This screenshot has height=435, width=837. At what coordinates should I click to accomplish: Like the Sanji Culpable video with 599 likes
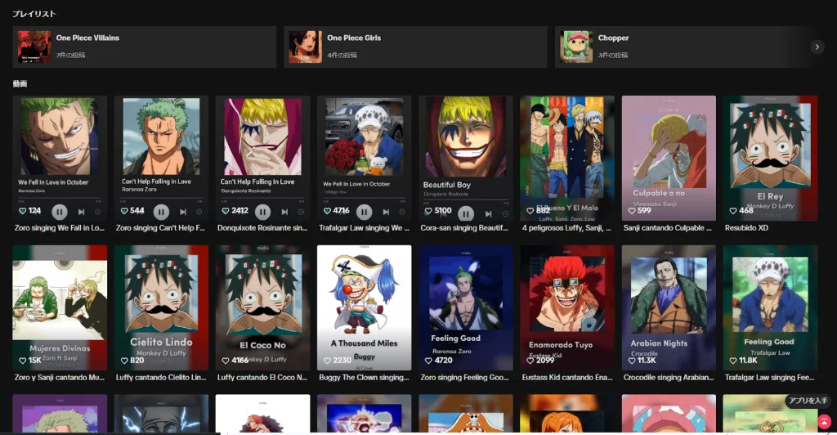(x=632, y=211)
